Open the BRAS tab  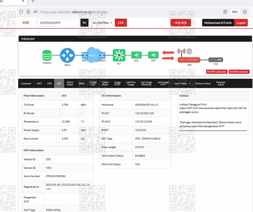click(82, 83)
